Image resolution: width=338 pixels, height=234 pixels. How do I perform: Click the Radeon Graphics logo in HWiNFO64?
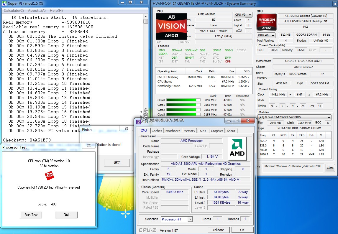267,22
